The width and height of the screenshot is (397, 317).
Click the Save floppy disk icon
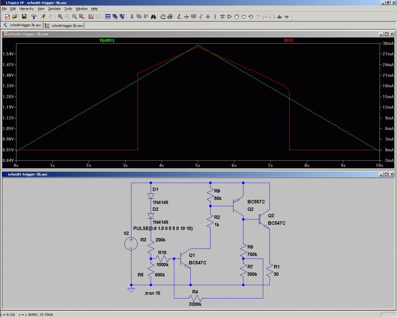click(24, 17)
